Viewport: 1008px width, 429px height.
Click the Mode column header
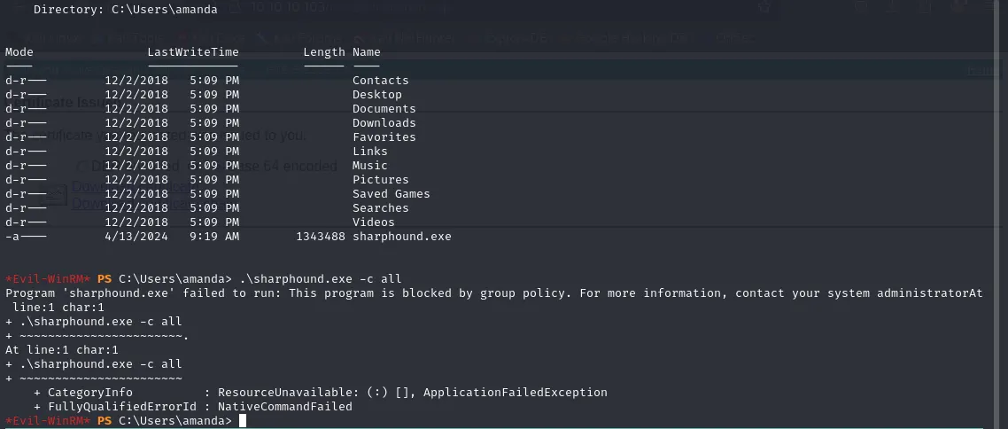(x=19, y=52)
